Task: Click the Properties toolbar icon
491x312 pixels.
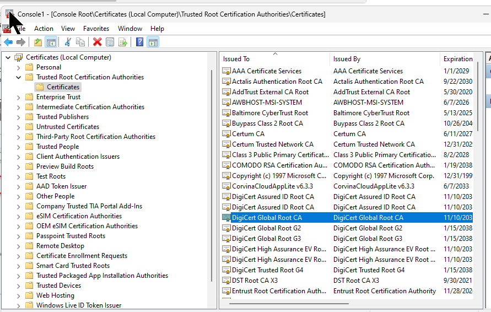Action: [110, 42]
